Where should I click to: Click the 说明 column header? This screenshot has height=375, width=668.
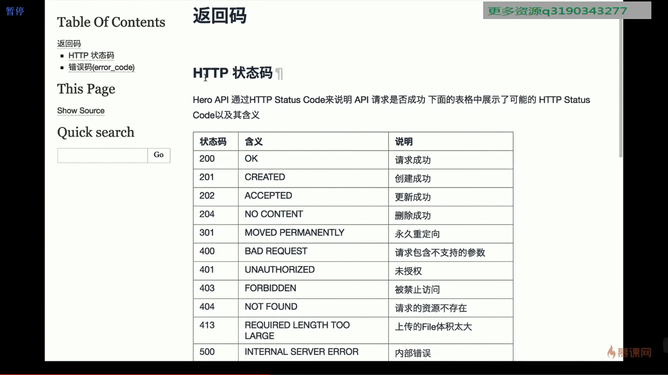pyautogui.click(x=451, y=141)
